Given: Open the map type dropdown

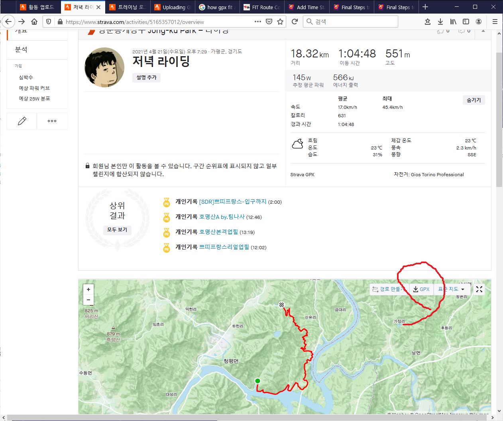Looking at the screenshot, I should [451, 289].
